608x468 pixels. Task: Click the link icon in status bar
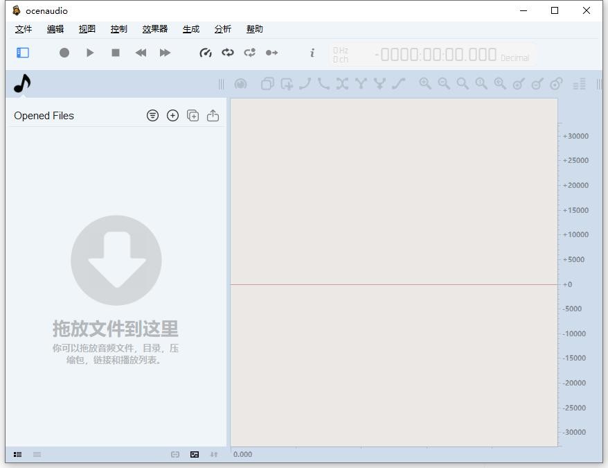pos(175,454)
